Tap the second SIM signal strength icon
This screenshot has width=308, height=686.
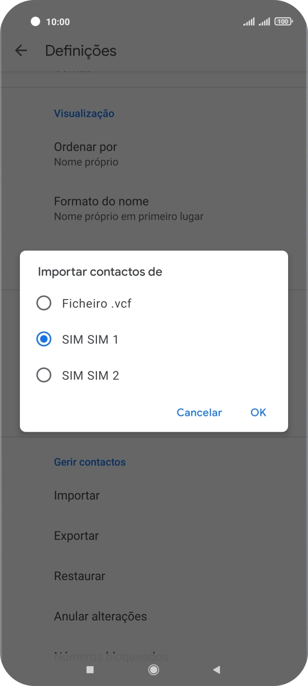pyautogui.click(x=265, y=21)
